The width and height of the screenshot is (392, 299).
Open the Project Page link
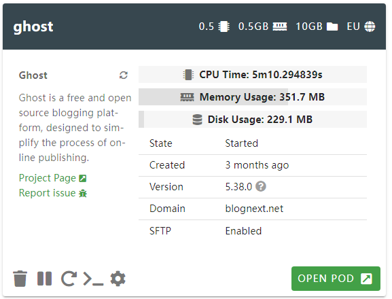53,178
